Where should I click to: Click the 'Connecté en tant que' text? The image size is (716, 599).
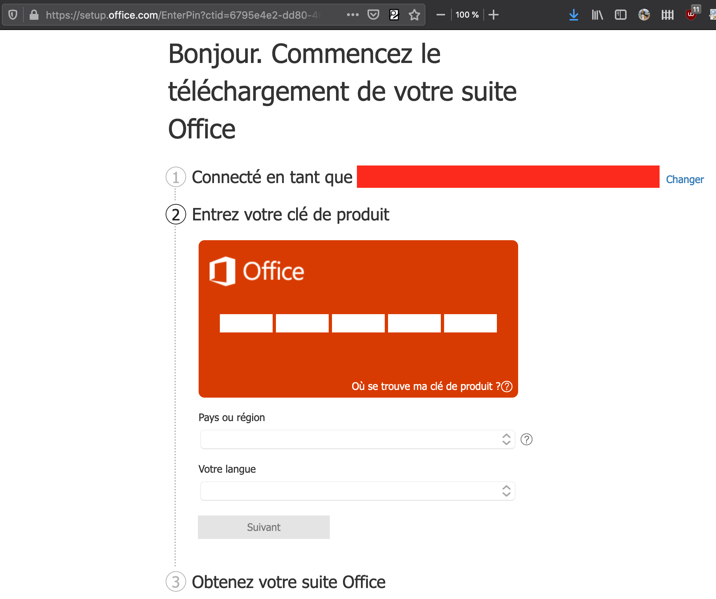point(272,177)
